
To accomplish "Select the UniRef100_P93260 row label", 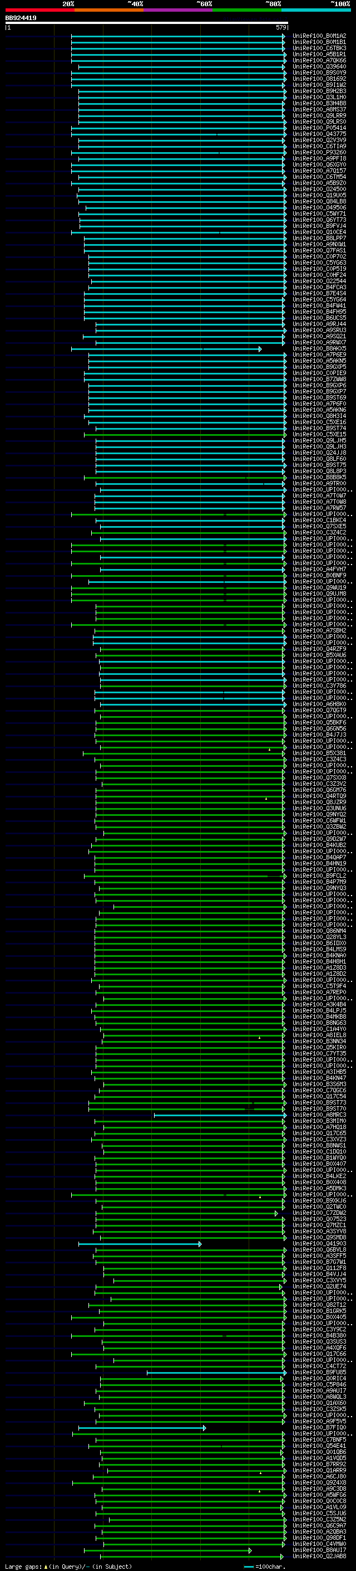I will [319, 153].
